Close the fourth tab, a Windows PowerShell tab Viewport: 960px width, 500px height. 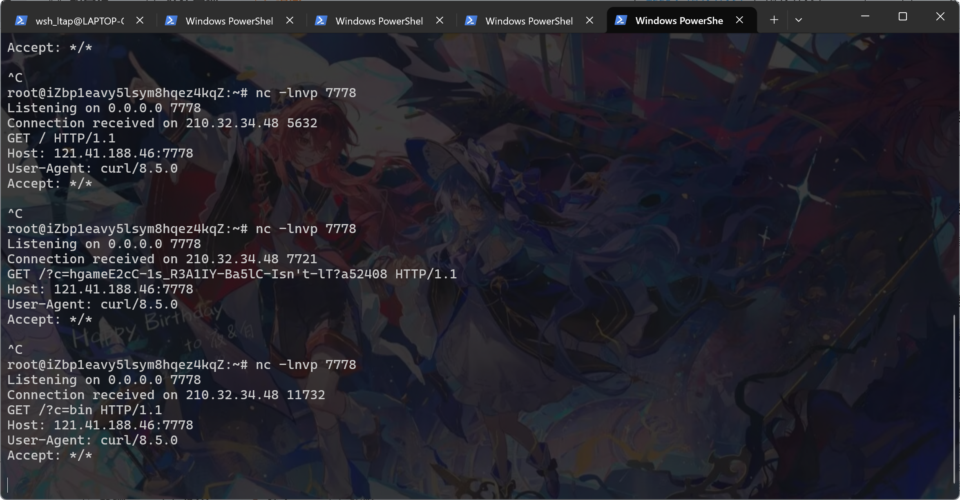point(589,20)
